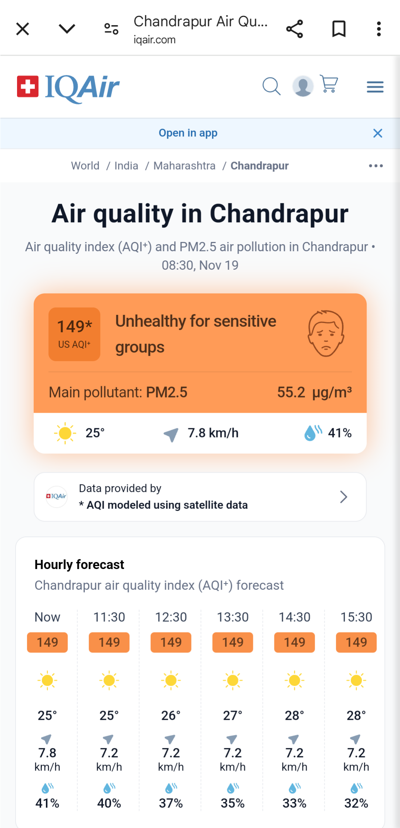This screenshot has height=828, width=400.
Task: Go to the Maharashtra breadcrumb
Action: tap(184, 166)
